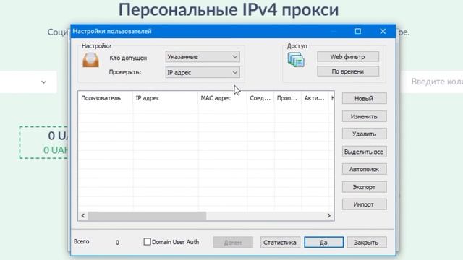463x260 pixels.
Task: Start 'Автопоиск' of users
Action: tap(364, 169)
